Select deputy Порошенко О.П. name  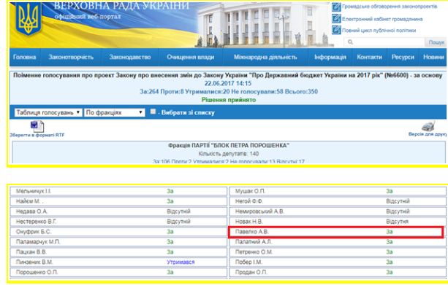[x=37, y=272]
